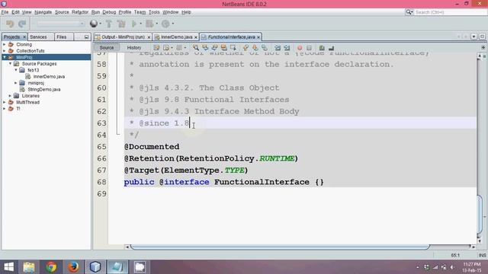Image resolution: width=488 pixels, height=274 pixels.
Task: Click the editor split plus icon
Action: [483, 47]
